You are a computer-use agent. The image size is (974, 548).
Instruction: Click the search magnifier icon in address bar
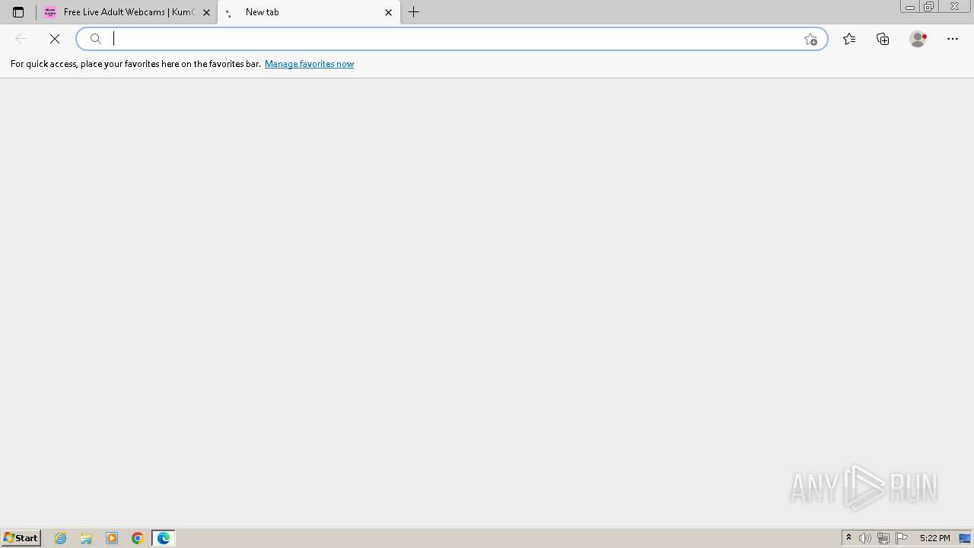point(96,39)
